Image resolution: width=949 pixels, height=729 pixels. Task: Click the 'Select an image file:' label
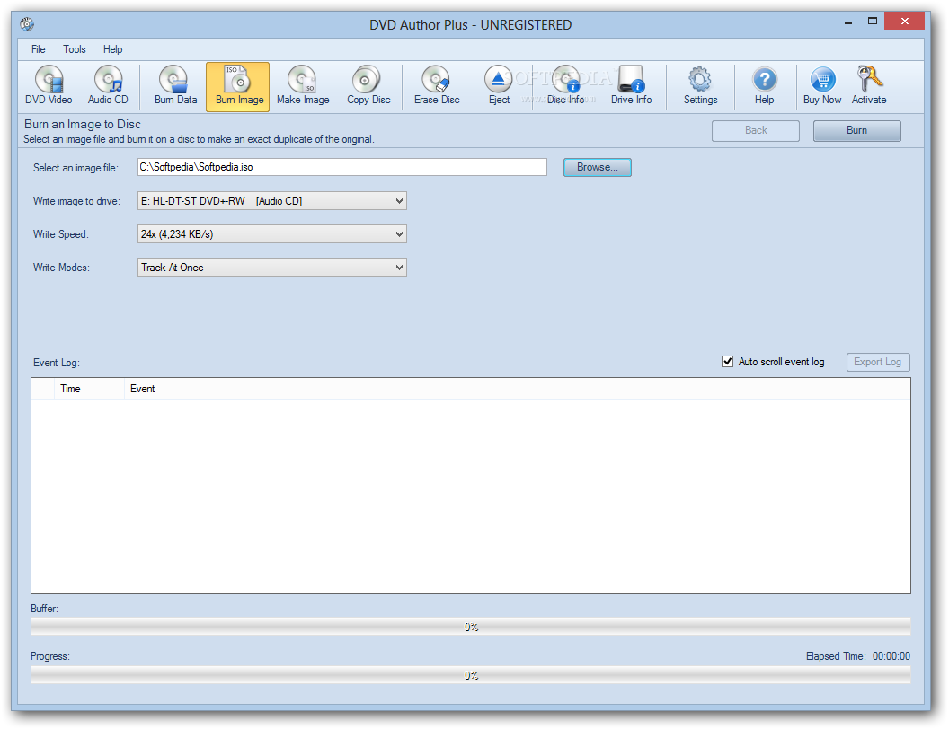point(75,168)
